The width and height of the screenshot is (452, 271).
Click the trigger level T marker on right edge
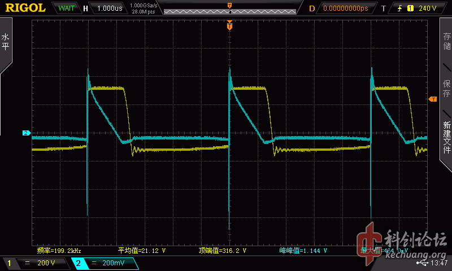click(433, 99)
